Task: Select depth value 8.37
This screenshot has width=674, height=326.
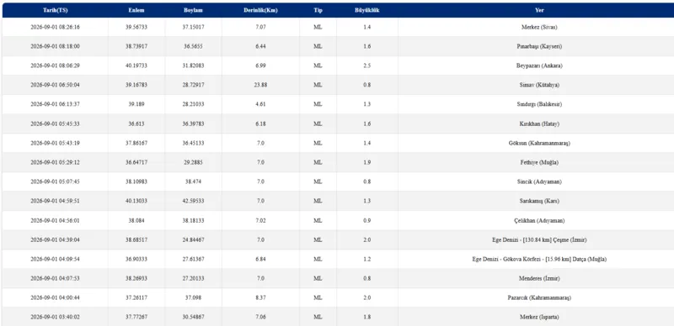Action: click(x=260, y=297)
